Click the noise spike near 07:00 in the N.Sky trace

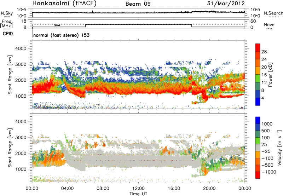(92, 12)
